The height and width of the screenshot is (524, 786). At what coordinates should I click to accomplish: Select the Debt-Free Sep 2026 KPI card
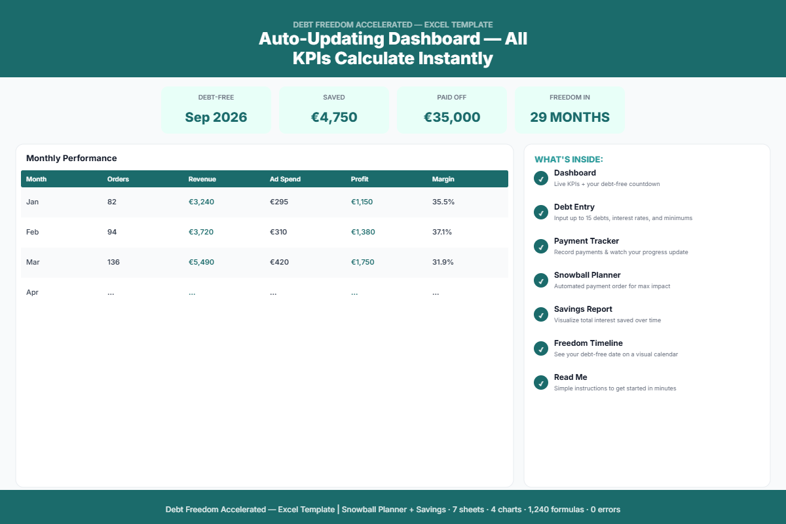tap(216, 110)
